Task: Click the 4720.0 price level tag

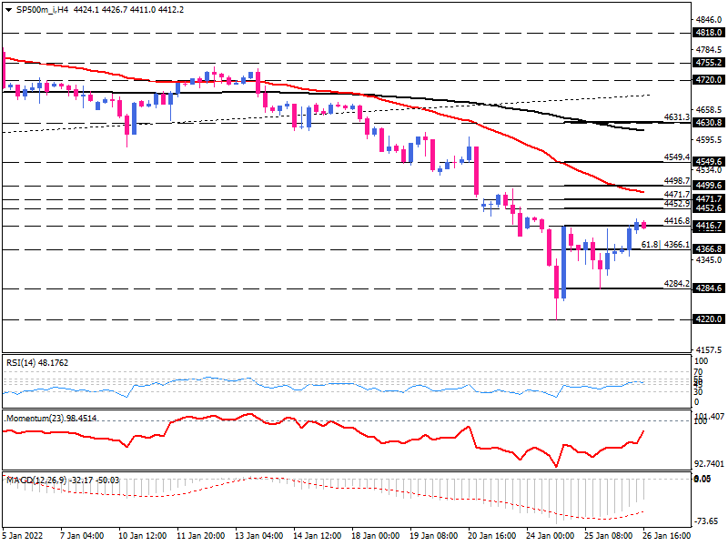Action: 707,80
